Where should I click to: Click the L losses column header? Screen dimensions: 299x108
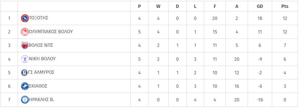pyautogui.click(x=195, y=6)
